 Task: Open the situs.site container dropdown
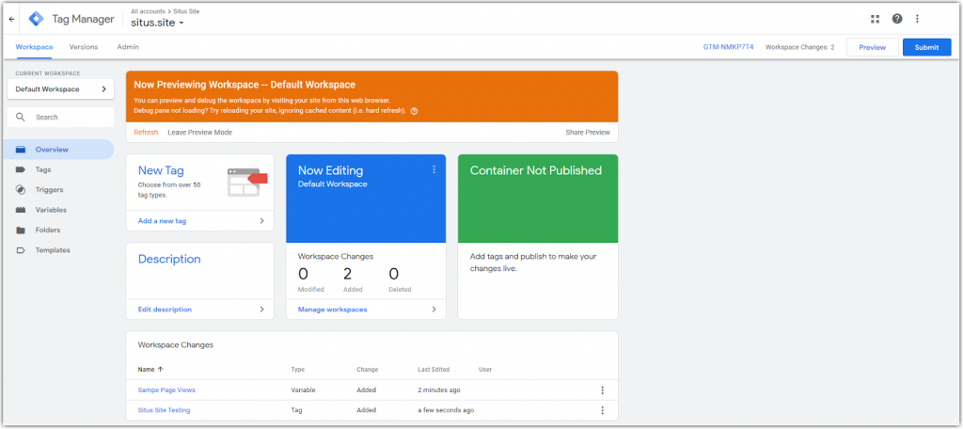coord(157,23)
